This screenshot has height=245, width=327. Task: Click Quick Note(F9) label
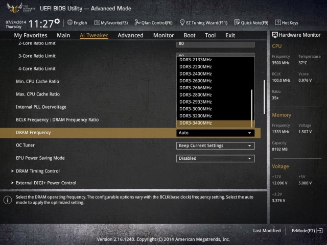254,22
